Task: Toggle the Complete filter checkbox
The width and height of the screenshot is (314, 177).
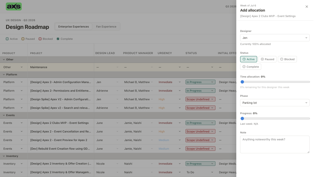Action: tap(58, 39)
